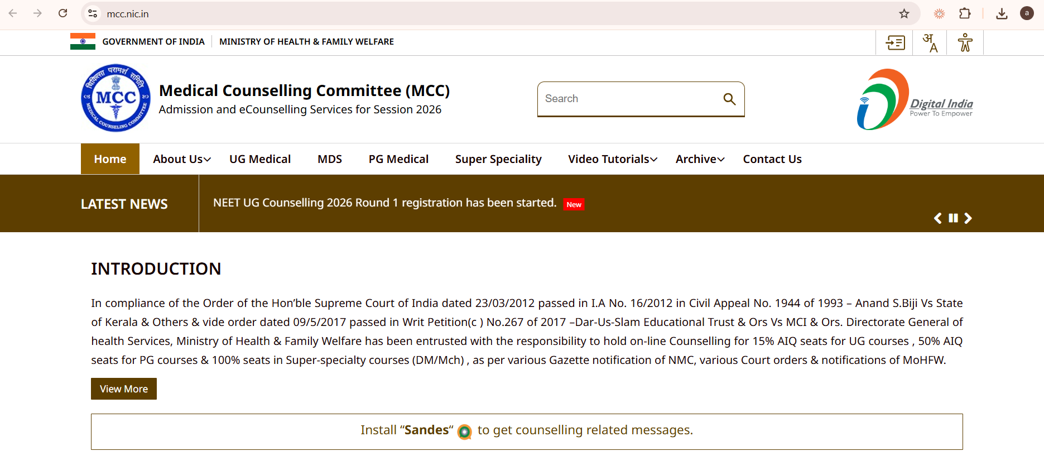Viewport: 1044px width, 475px height.
Task: Open the PG Medical menu
Action: [x=398, y=159]
